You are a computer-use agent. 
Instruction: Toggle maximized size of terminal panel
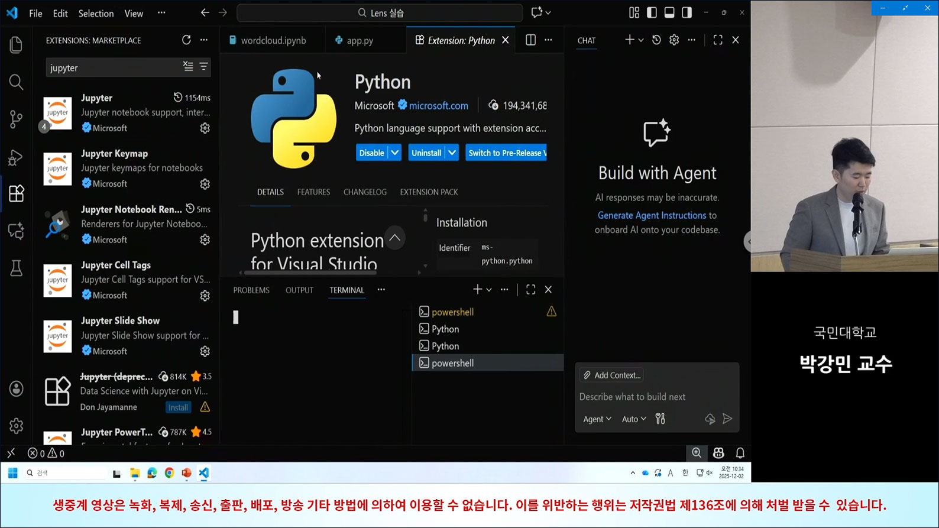click(x=530, y=290)
